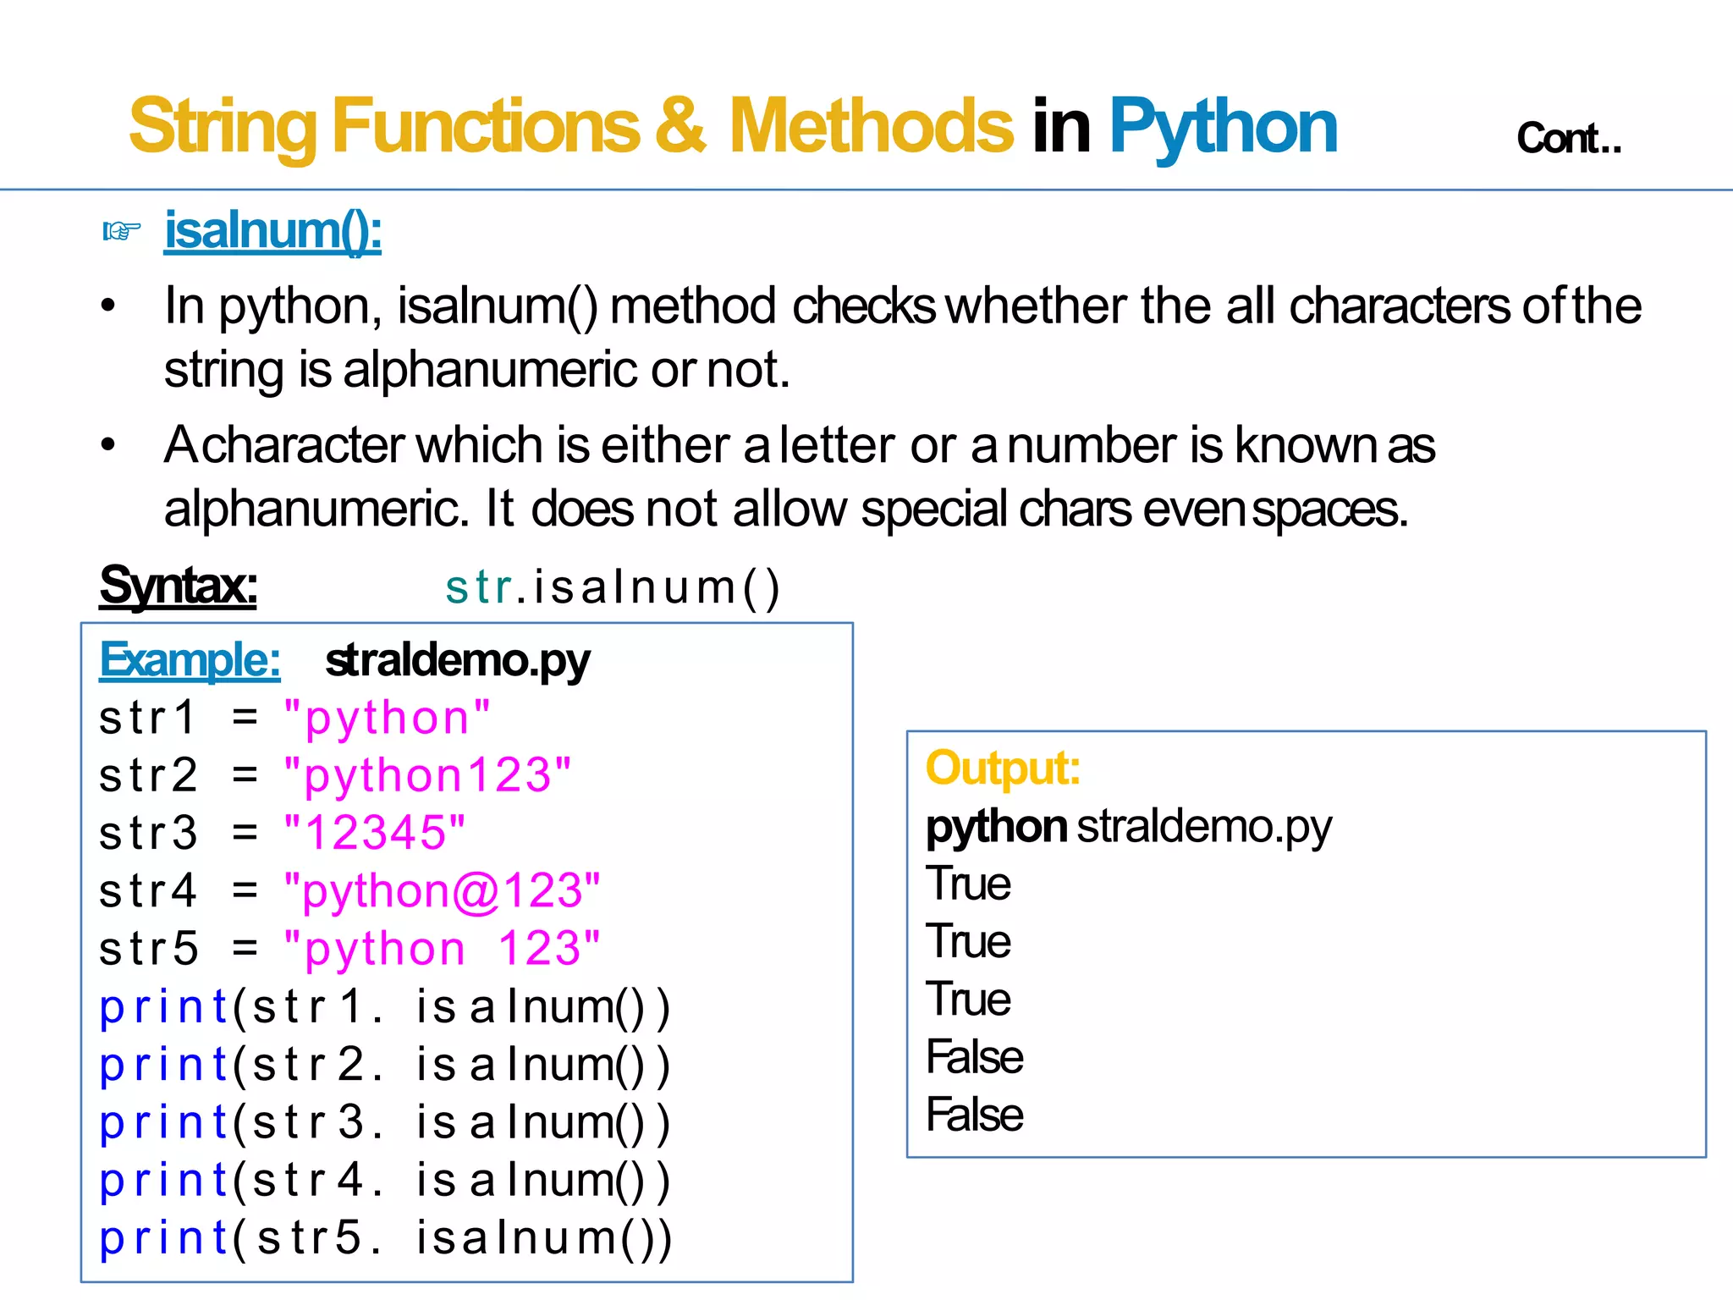Image resolution: width=1733 pixels, height=1300 pixels.
Task: Click the print(str2. isalnum()) line
Action: 385,1065
